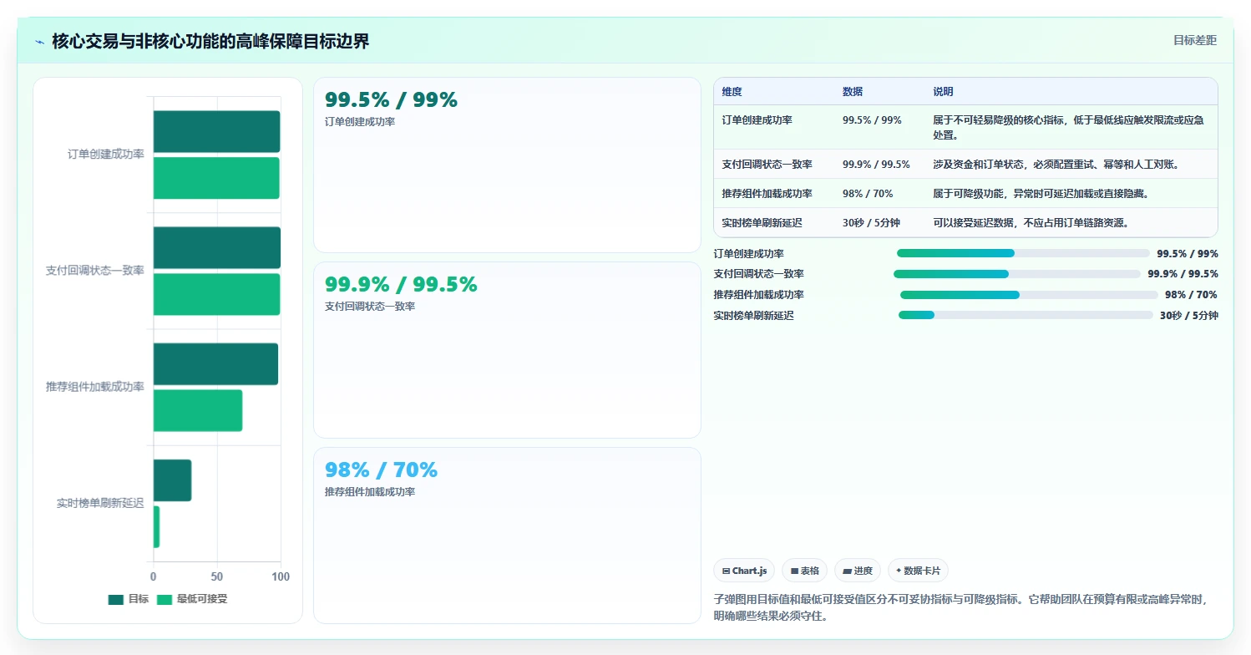Click the description starting 涉及资金和订单状态
Viewport: 1251px width, 655px height.
[1056, 165]
